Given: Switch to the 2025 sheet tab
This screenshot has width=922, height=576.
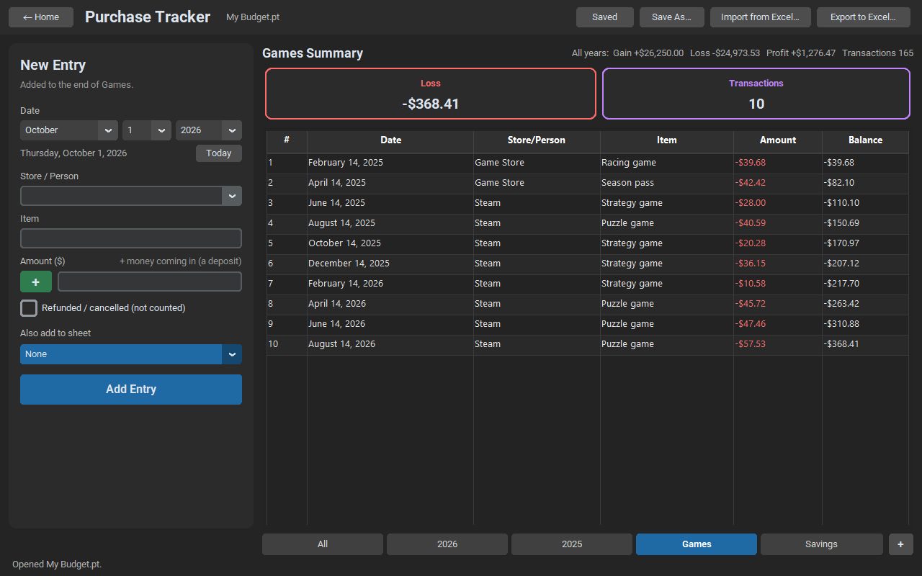Looking at the screenshot, I should [572, 544].
